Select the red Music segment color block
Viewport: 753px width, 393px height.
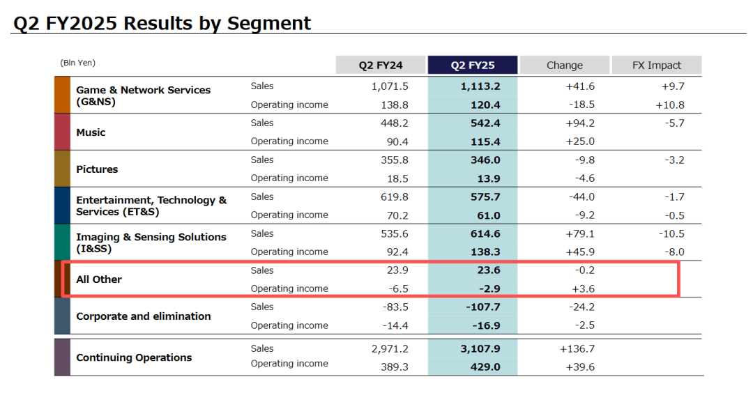(62, 132)
